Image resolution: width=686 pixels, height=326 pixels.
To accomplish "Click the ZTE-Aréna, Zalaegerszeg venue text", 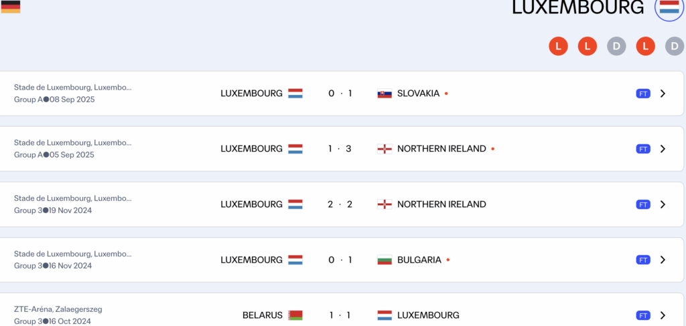I will pos(58,309).
